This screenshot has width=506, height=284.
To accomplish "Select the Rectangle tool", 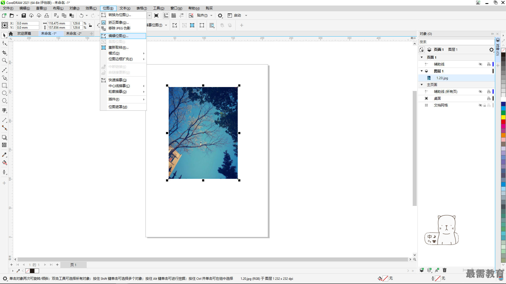I will (x=4, y=85).
